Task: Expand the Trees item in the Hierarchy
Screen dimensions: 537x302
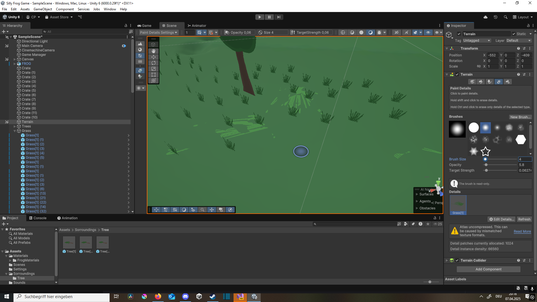Action: 15,126
